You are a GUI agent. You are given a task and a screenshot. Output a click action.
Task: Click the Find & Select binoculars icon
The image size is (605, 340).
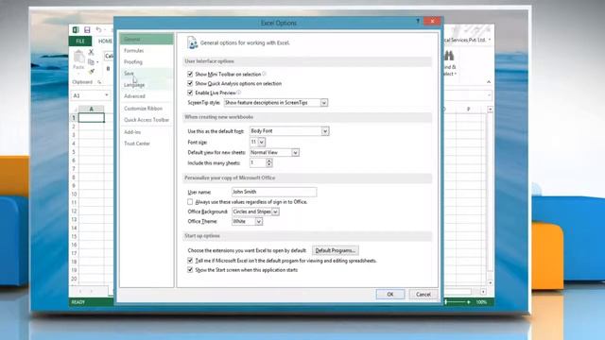449,57
